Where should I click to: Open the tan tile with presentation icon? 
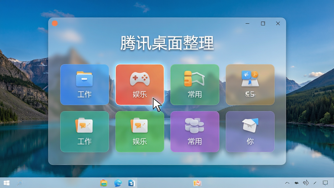[x=250, y=85]
